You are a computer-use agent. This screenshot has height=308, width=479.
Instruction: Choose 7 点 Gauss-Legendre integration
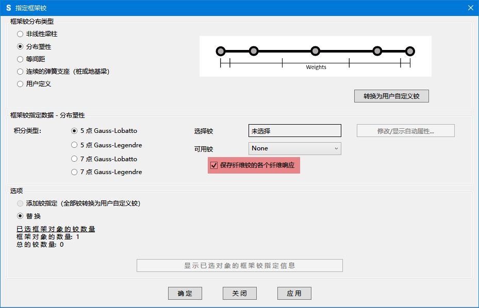(x=74, y=172)
